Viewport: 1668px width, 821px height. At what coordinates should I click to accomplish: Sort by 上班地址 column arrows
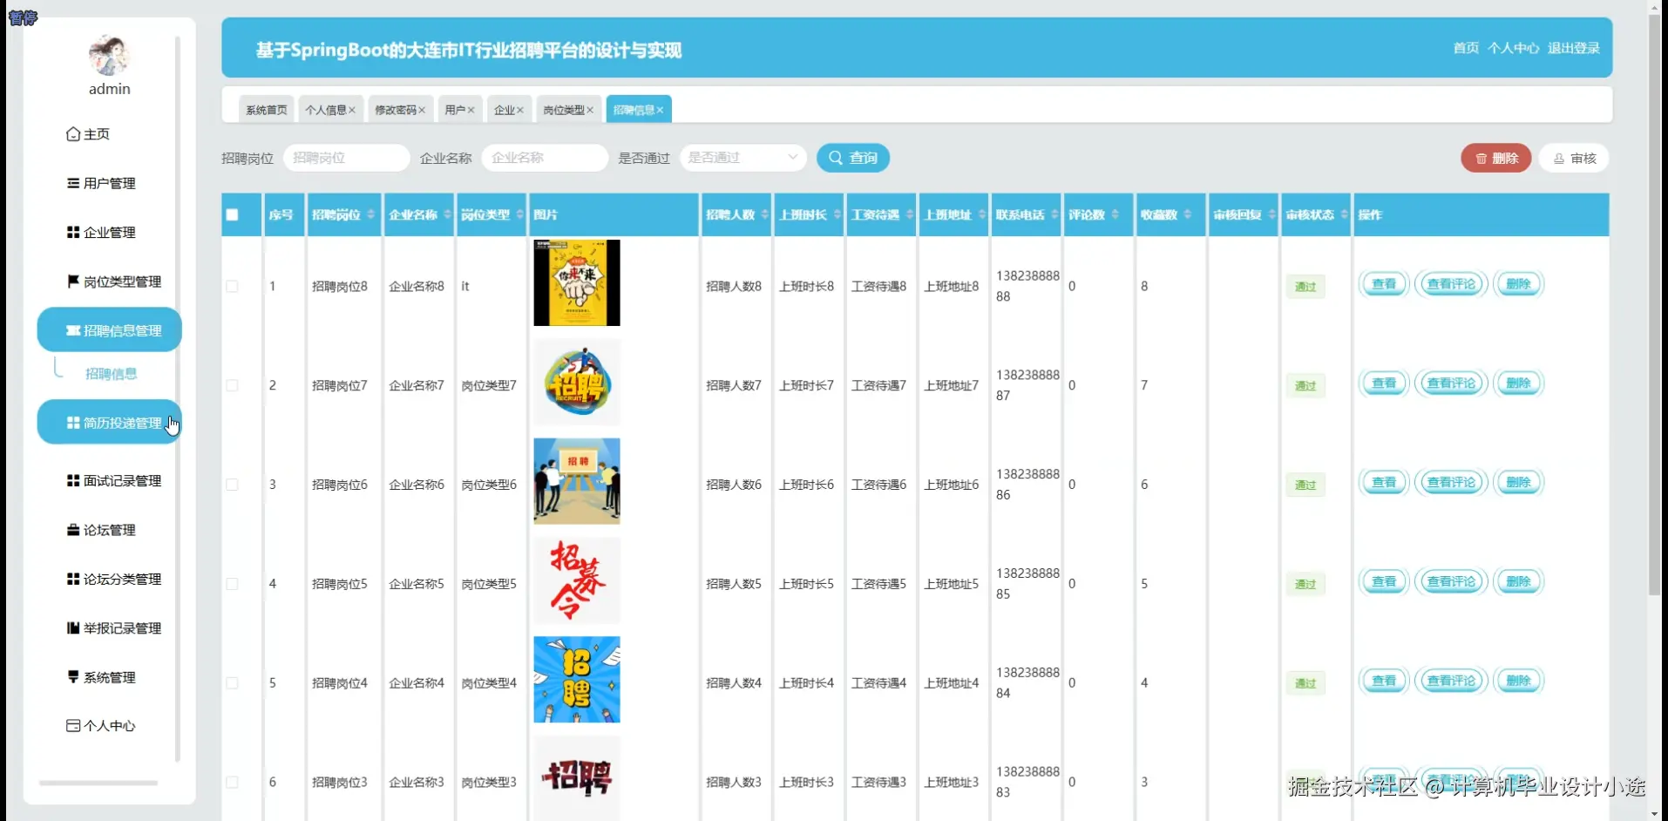click(x=982, y=214)
